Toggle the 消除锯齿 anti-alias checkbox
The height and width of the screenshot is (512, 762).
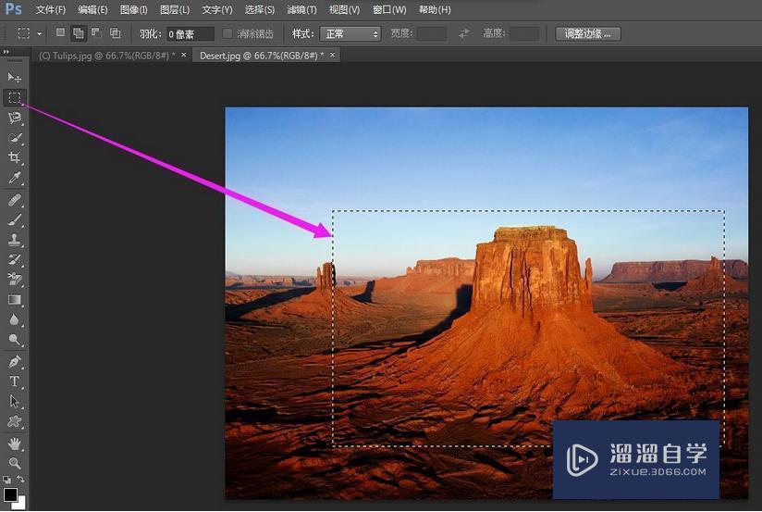227,33
